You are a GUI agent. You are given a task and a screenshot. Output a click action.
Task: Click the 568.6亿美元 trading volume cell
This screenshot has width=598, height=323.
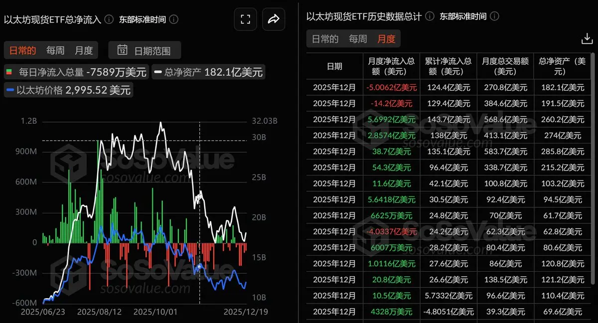click(505, 120)
